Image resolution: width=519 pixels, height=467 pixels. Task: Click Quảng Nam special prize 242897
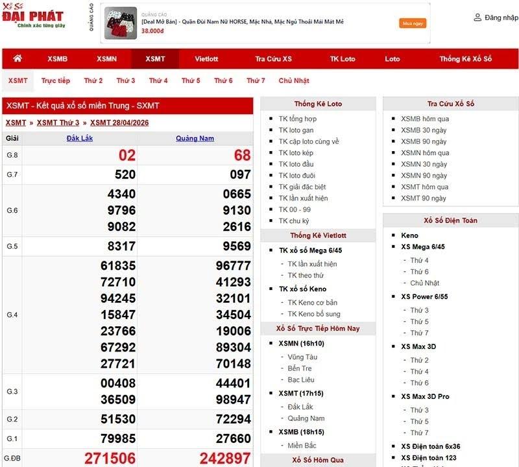click(x=225, y=459)
